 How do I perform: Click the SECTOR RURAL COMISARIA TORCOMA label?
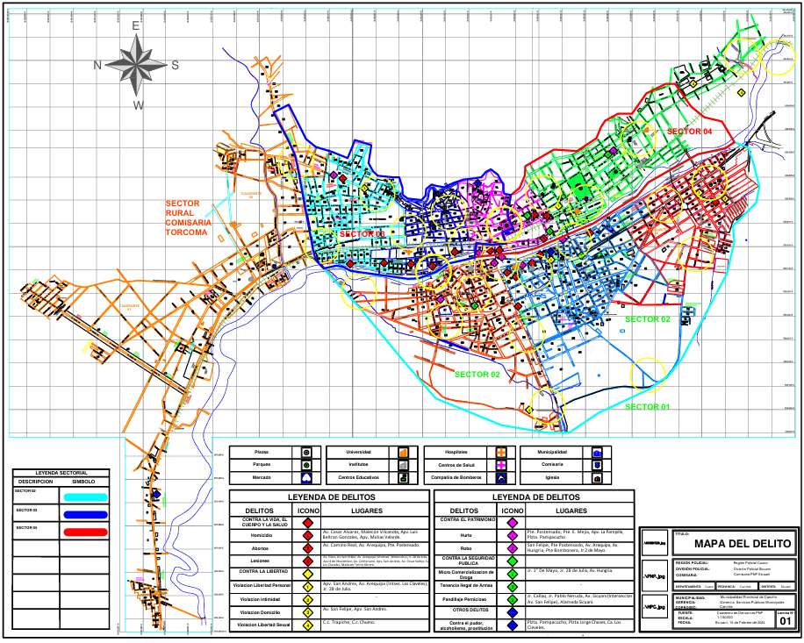pos(187,218)
